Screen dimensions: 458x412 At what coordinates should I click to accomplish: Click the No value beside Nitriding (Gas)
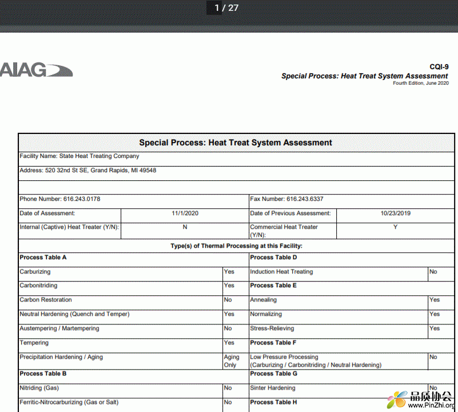(x=228, y=388)
